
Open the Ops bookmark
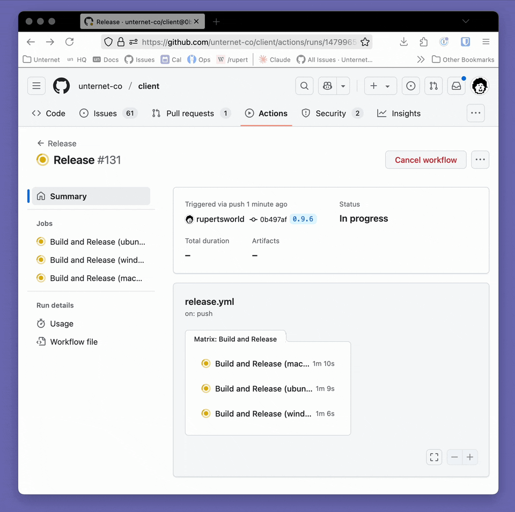[198, 59]
